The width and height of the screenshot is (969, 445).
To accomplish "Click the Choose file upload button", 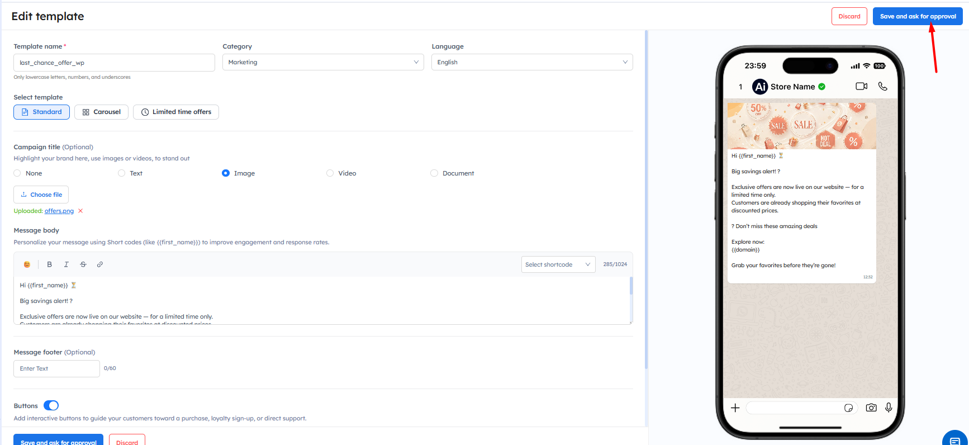I will pyautogui.click(x=41, y=195).
